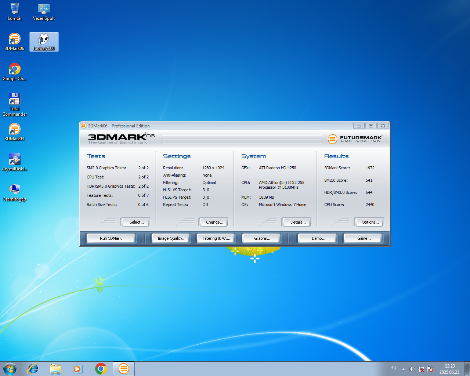Open the taskbar clock showing 22:23
Viewport: 470px width, 376px height.
[x=450, y=369]
